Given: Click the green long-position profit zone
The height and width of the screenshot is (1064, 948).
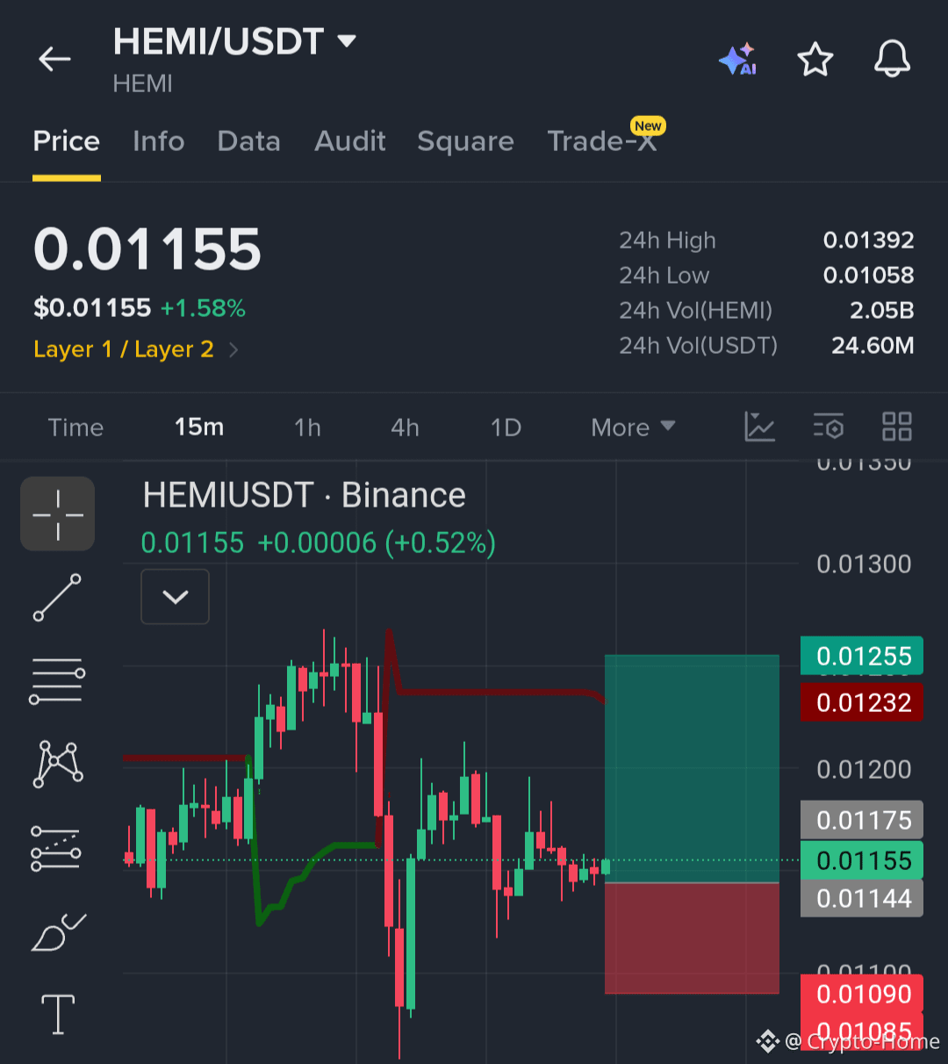Looking at the screenshot, I should (x=693, y=768).
